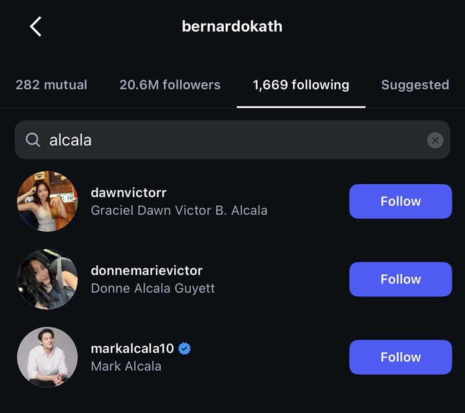Image resolution: width=465 pixels, height=413 pixels.
Task: Open the Suggested tab
Action: click(x=415, y=85)
